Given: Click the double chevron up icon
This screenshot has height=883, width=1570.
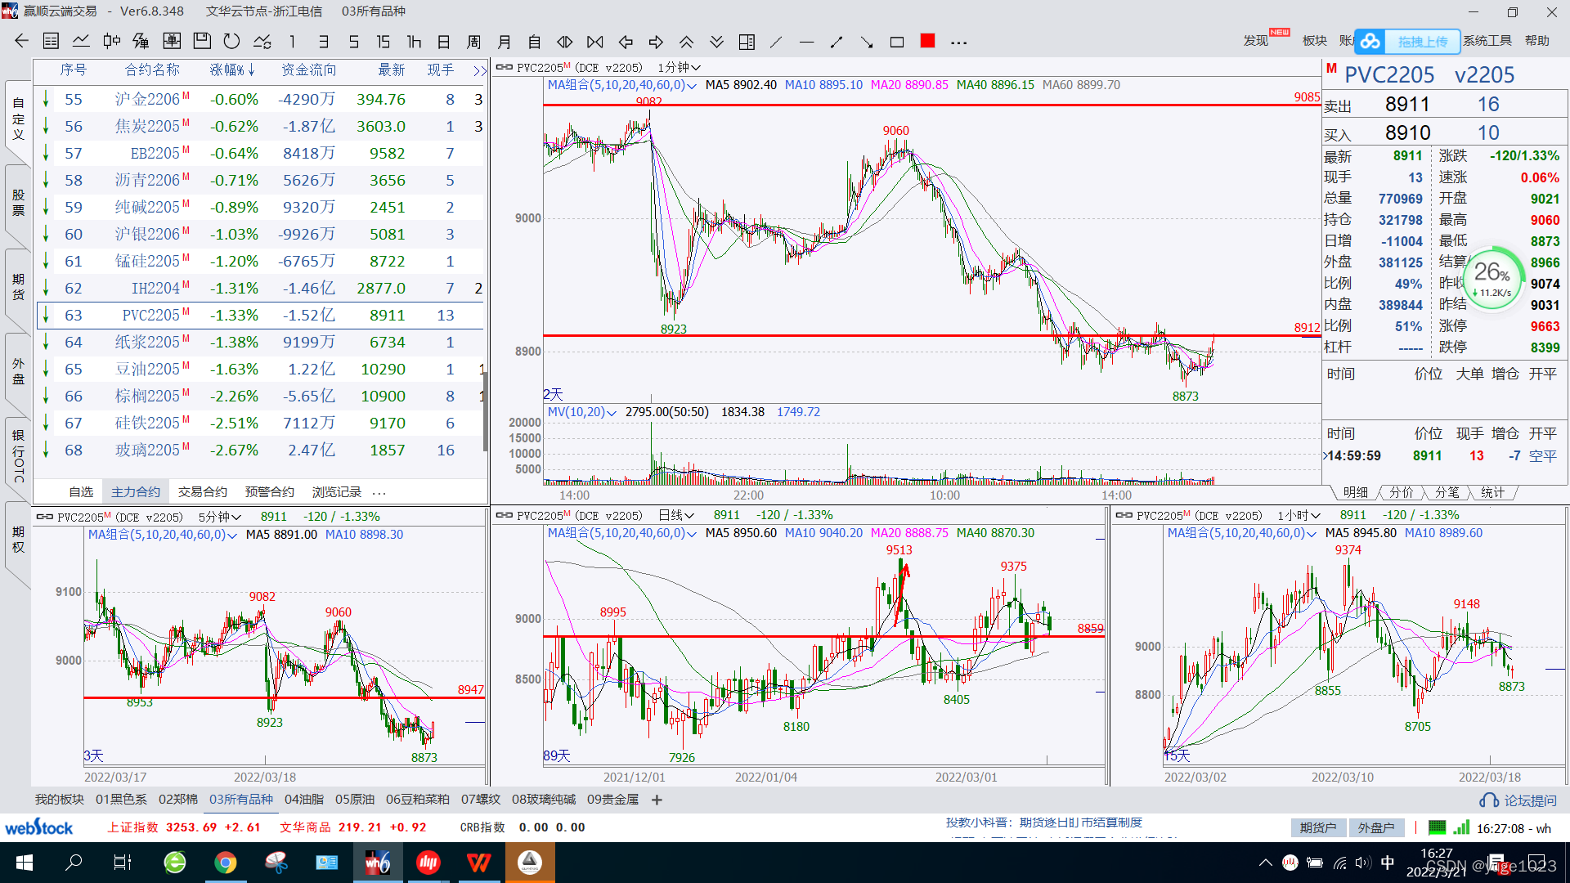Looking at the screenshot, I should (x=686, y=42).
